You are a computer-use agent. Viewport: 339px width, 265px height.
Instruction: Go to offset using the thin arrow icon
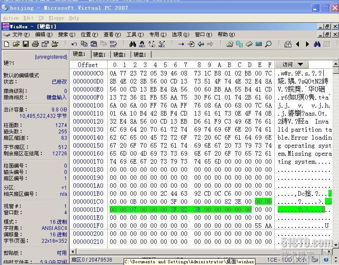click(x=181, y=44)
